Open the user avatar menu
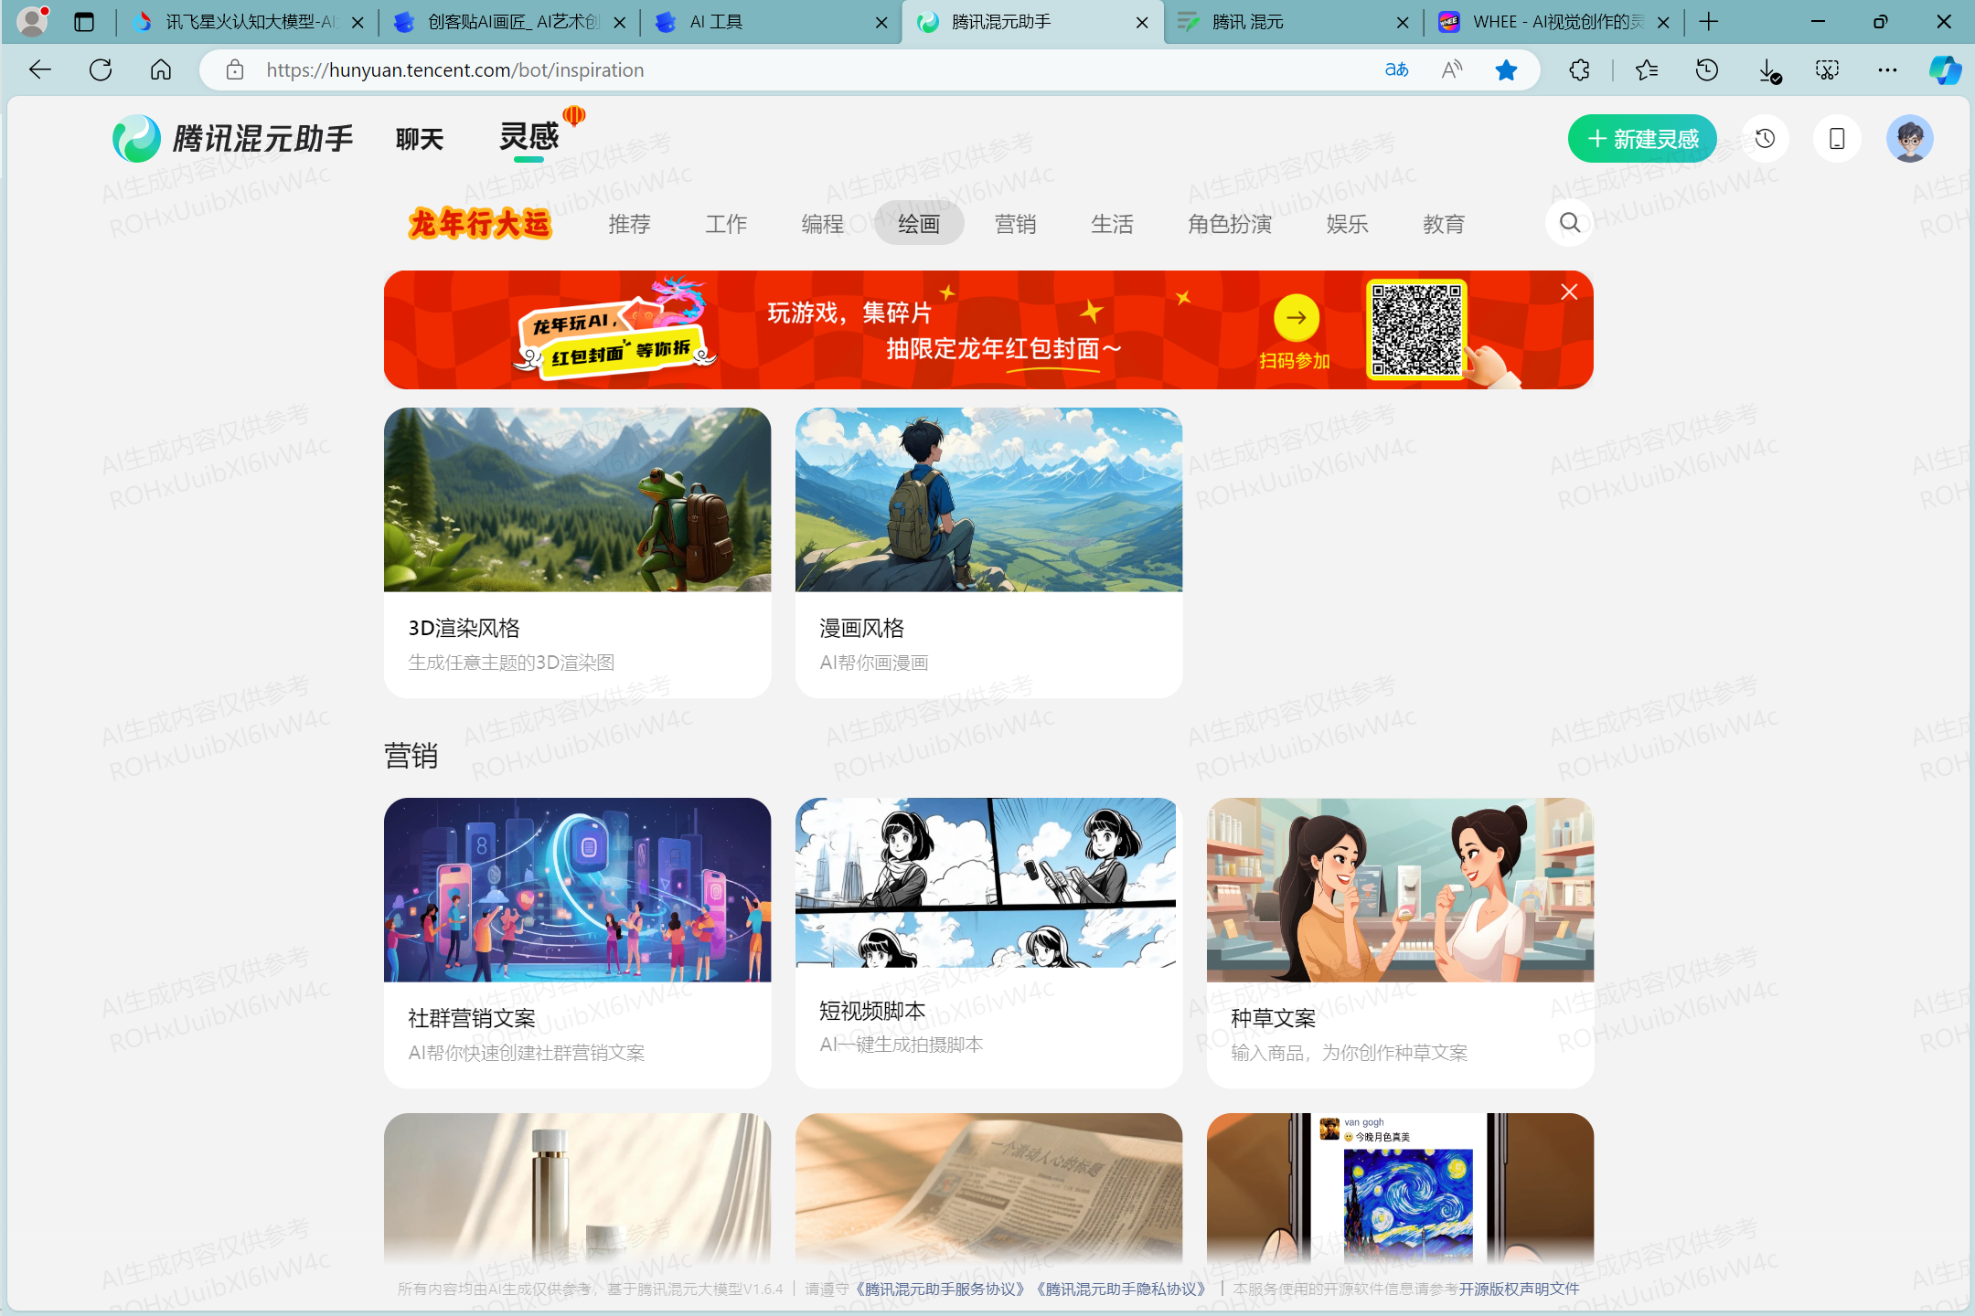The height and width of the screenshot is (1316, 1975). [x=1910, y=139]
